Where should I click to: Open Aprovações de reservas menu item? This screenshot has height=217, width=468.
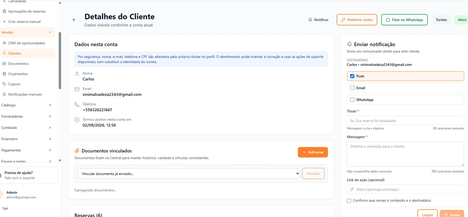tap(27, 11)
